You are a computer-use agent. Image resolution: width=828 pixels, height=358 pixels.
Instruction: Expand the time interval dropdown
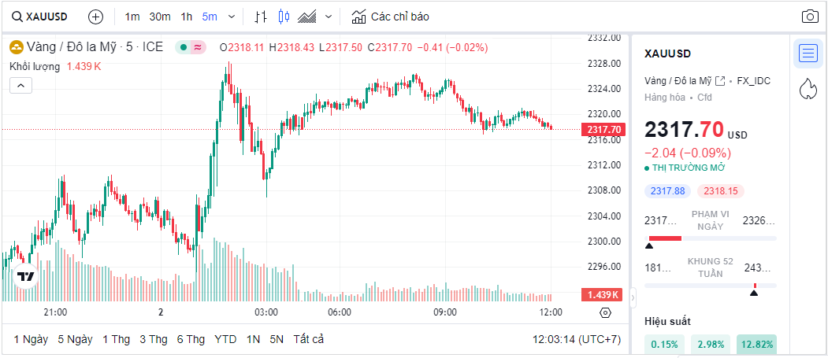[231, 17]
